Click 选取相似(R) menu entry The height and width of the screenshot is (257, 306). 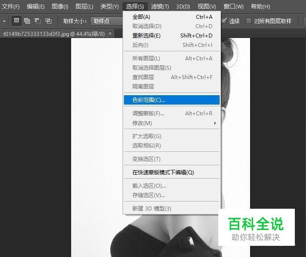tap(172, 145)
